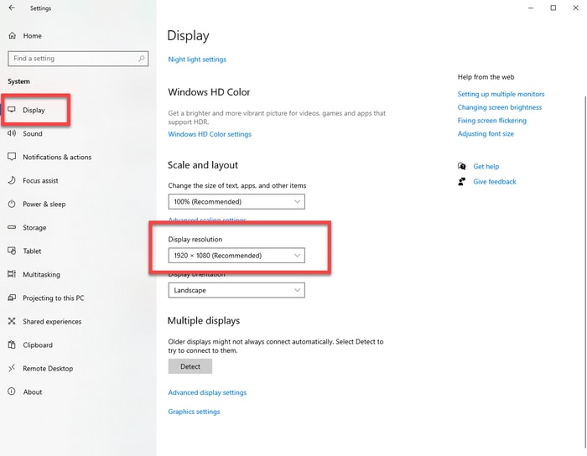Go to Projecting to this PC
The width and height of the screenshot is (587, 456).
pos(53,298)
